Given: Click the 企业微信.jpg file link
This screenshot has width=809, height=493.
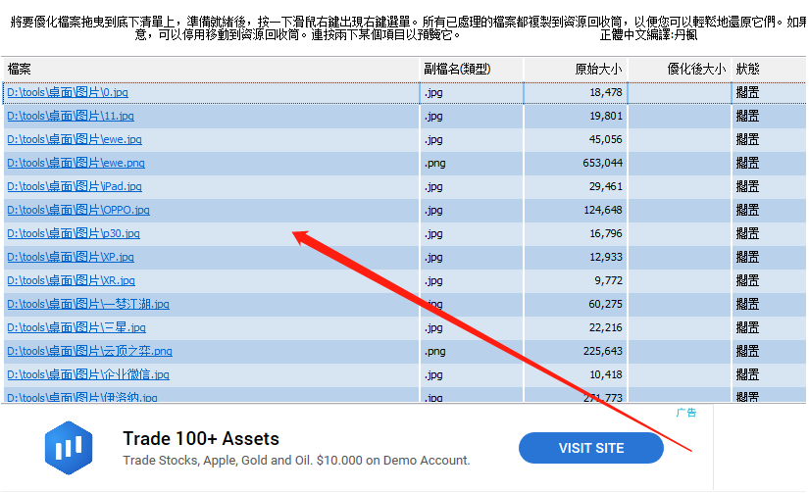Looking at the screenshot, I should [x=88, y=375].
